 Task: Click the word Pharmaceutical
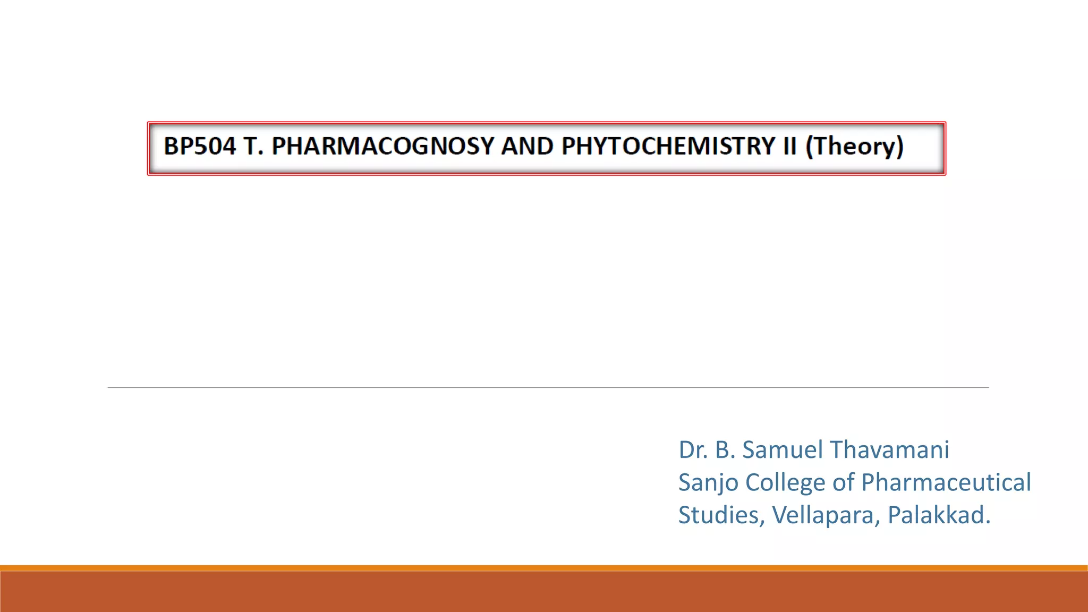[x=946, y=482]
